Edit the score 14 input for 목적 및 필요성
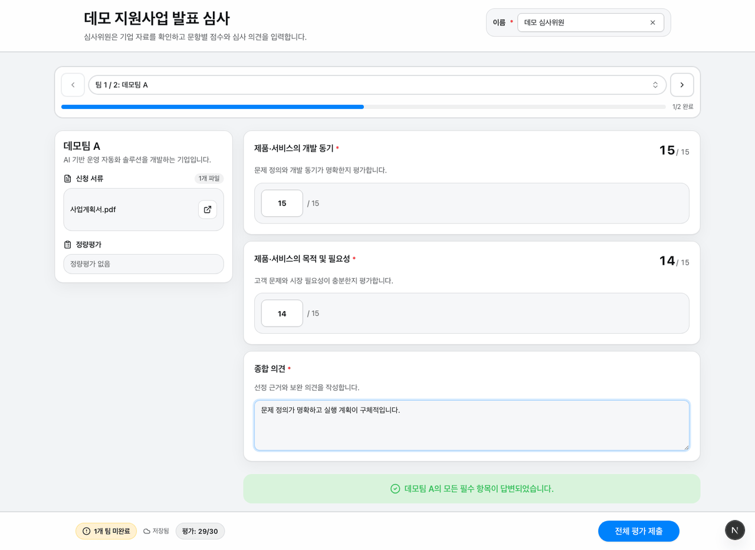Screen dimensions: 755x550 282,314
